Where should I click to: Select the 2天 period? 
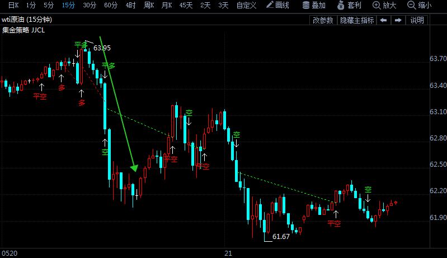[205, 5]
